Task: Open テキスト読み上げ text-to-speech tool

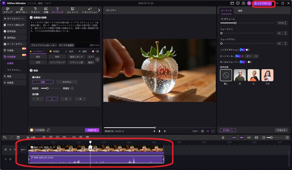Action: [x=14, y=25]
